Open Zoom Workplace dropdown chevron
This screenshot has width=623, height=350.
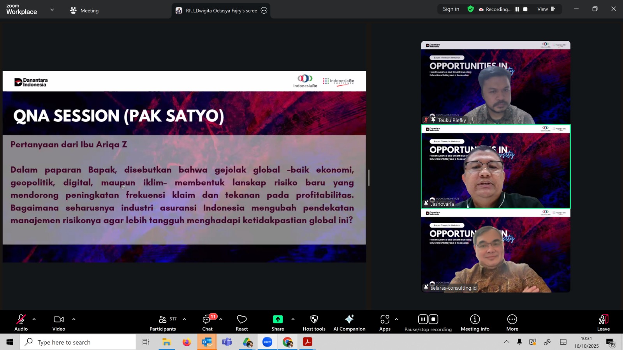(x=52, y=10)
